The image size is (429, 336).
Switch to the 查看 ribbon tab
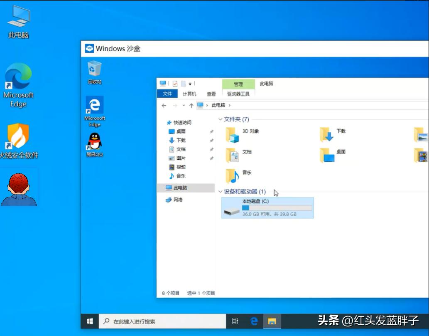[211, 93]
